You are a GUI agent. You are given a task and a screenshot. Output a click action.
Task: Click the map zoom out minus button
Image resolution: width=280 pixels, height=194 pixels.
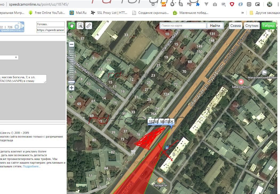(71, 44)
